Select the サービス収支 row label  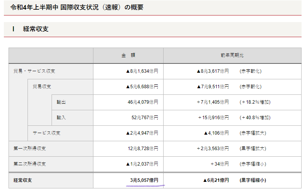tap(47, 133)
